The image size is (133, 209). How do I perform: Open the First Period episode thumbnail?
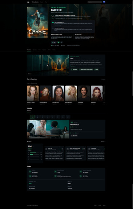click(48, 129)
